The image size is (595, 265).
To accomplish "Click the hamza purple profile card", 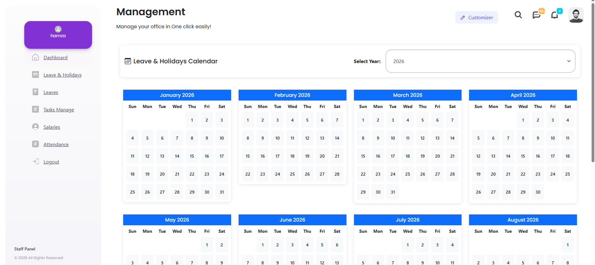I will pyautogui.click(x=58, y=35).
